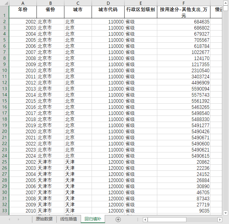Switch to the 线性插值 sheet tab

click(69, 219)
